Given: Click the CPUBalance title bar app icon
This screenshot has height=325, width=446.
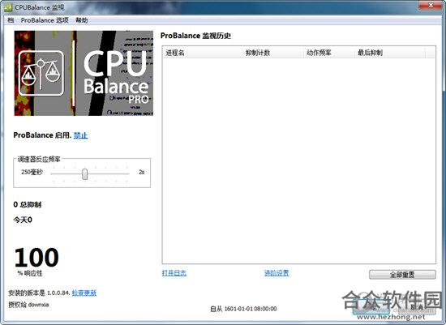Looking at the screenshot, I should coord(7,7).
